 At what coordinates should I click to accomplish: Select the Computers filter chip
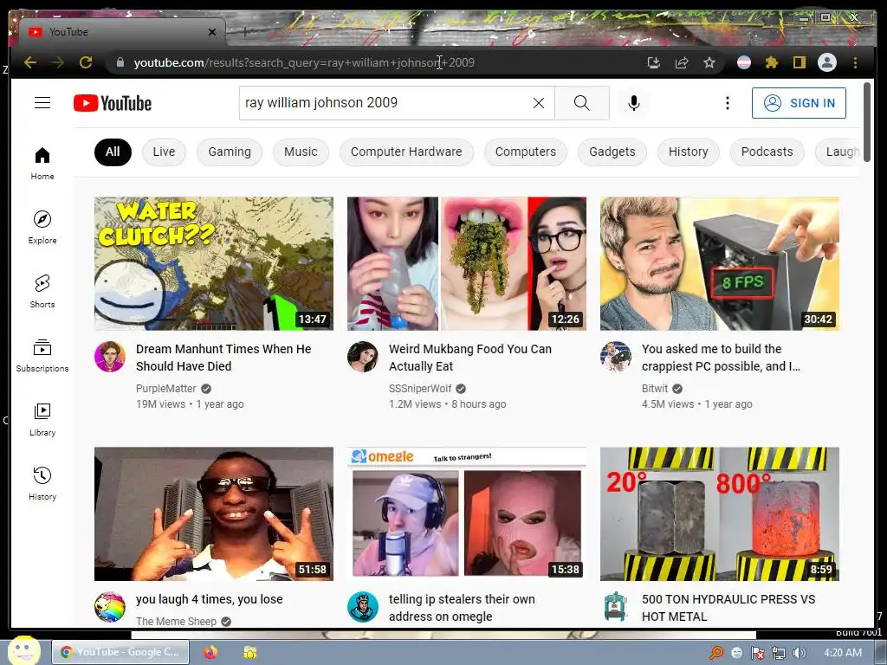pos(526,152)
